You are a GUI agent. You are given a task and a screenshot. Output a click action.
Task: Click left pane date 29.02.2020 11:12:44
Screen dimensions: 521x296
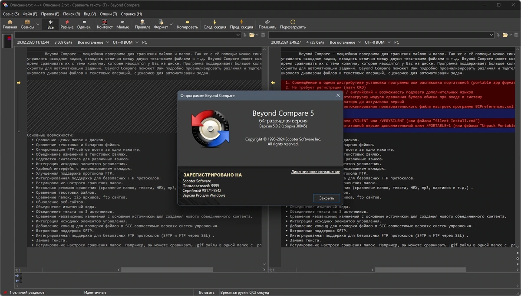[33, 42]
